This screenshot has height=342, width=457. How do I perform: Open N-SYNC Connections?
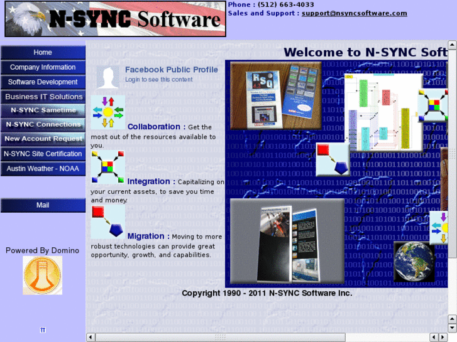click(43, 125)
